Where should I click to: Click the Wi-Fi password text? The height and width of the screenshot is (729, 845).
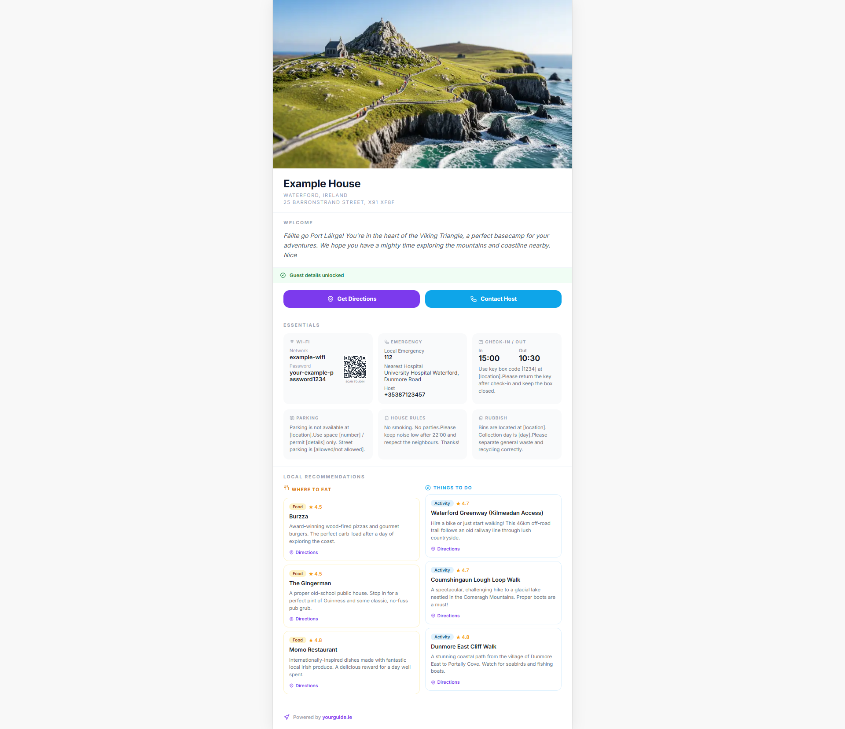coord(312,376)
